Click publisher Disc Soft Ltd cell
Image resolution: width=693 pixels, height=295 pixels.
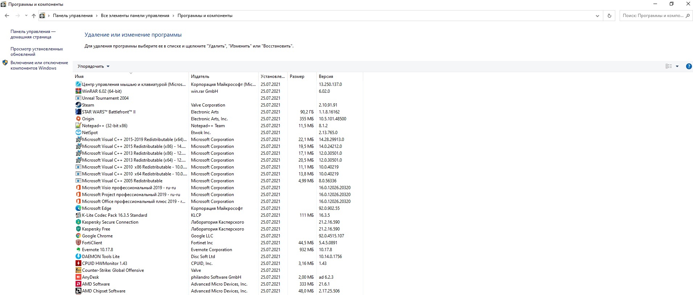click(203, 257)
